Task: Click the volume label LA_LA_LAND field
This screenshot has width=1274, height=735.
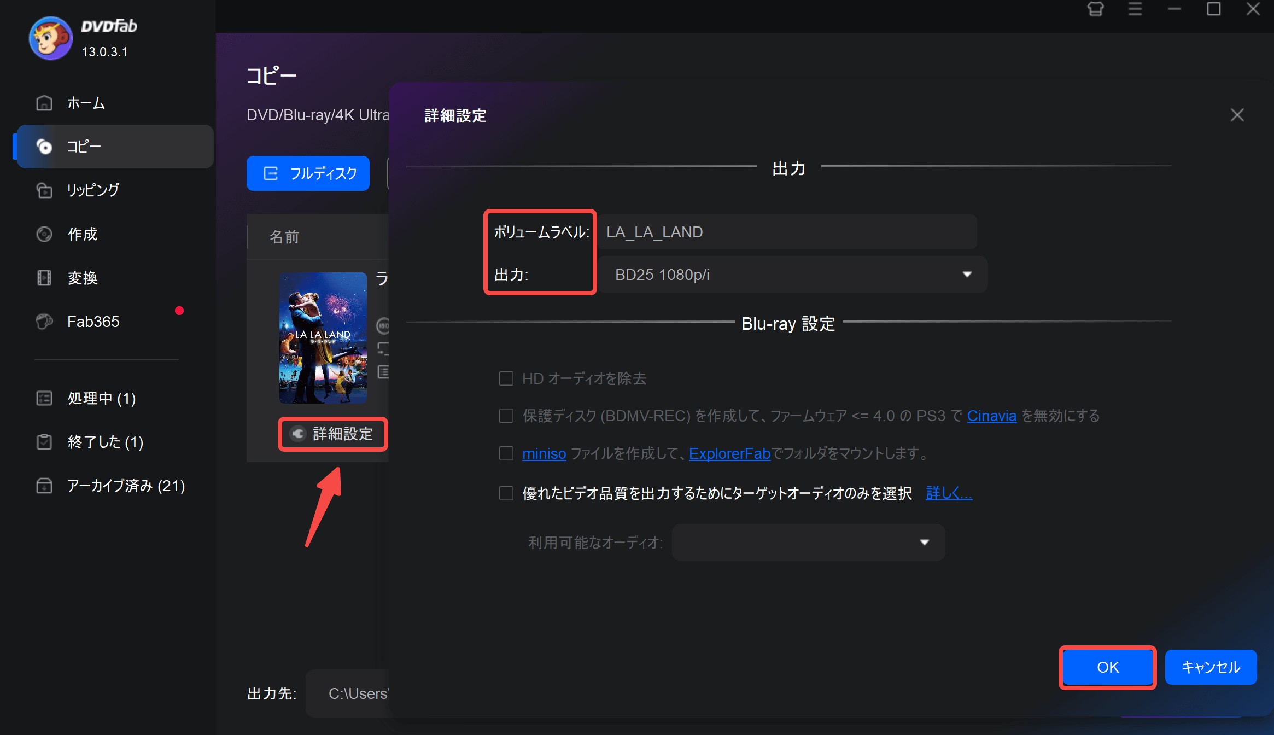Action: (x=787, y=232)
